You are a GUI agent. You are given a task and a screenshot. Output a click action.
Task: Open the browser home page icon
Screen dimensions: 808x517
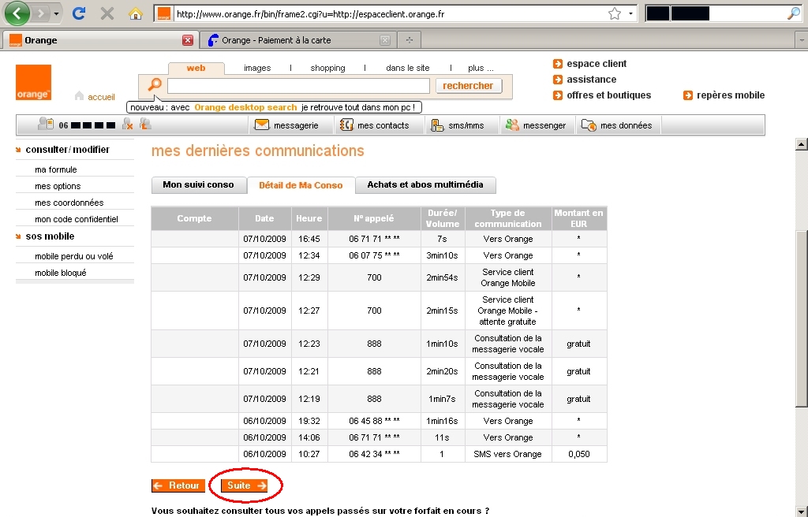[x=136, y=14]
